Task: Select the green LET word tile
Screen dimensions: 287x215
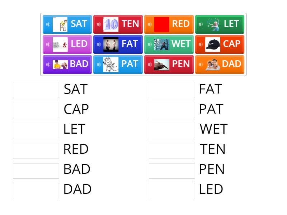Action: pyautogui.click(x=219, y=24)
